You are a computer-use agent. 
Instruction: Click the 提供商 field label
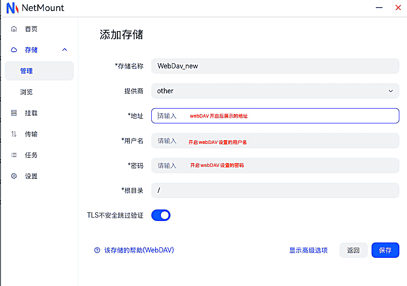(134, 91)
